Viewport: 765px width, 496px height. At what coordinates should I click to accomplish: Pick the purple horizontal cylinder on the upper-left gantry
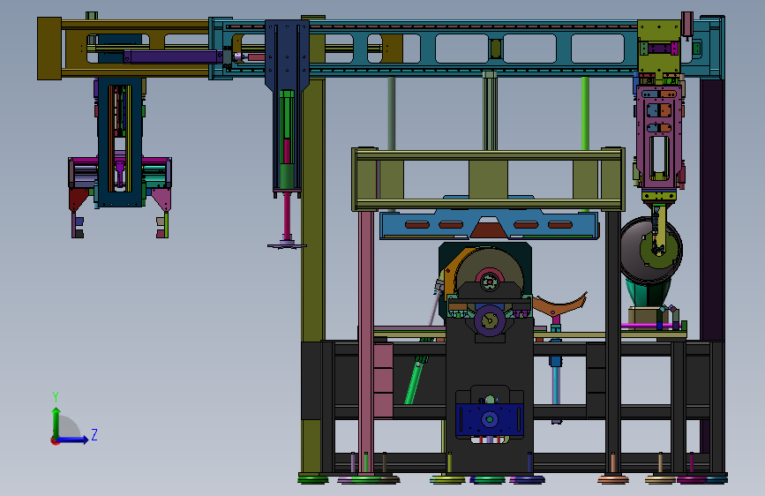tap(173, 57)
